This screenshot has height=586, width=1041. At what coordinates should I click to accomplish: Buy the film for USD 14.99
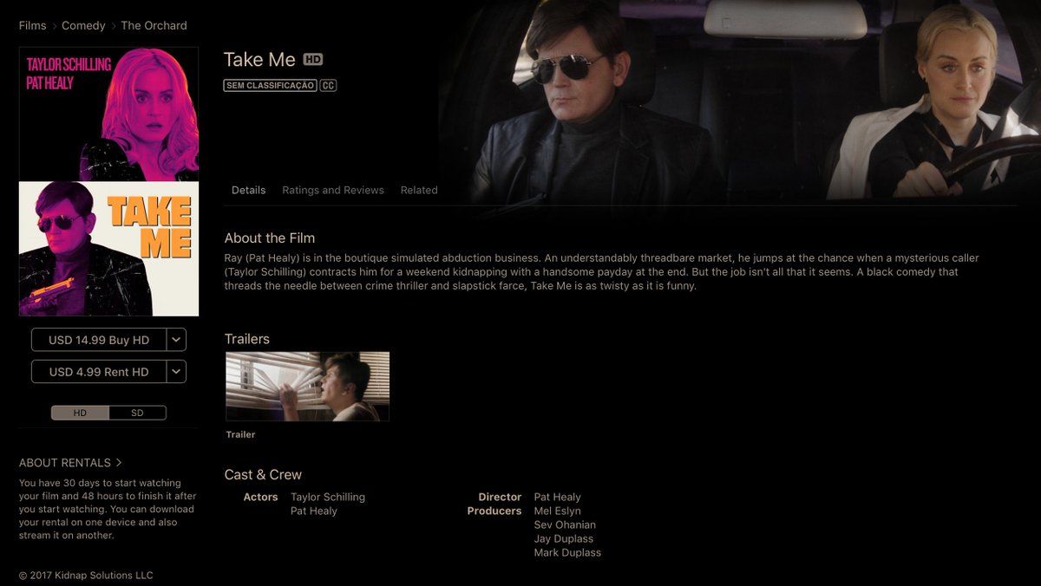click(99, 340)
